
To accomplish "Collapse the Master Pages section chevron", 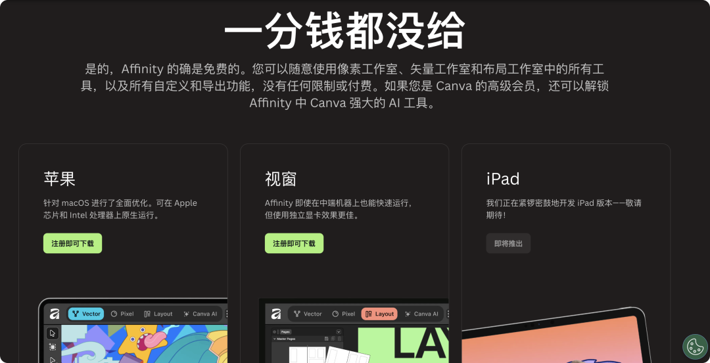I will point(274,339).
